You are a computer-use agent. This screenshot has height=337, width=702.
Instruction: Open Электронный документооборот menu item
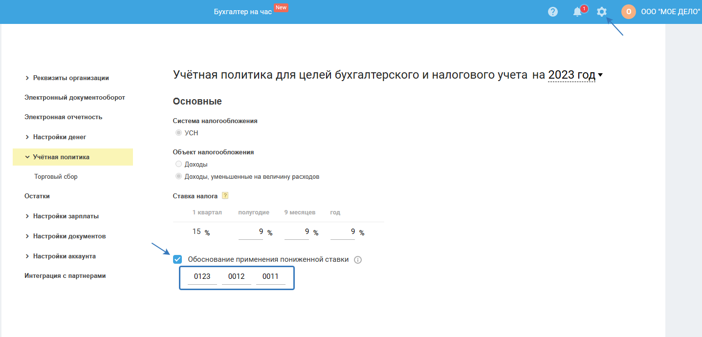point(75,98)
